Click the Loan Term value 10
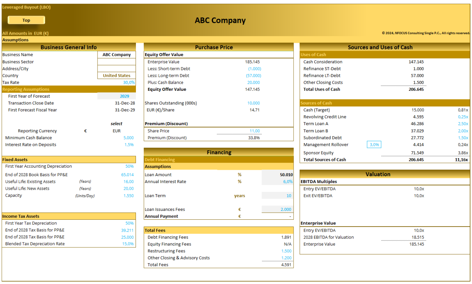 277,196
